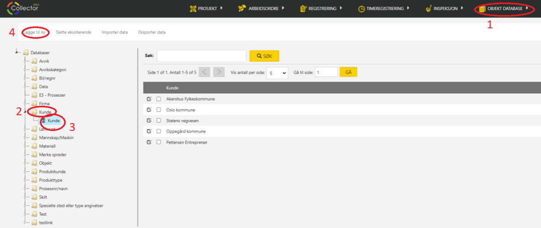
Task: Open the INSPEKSJON menu
Action: click(446, 9)
